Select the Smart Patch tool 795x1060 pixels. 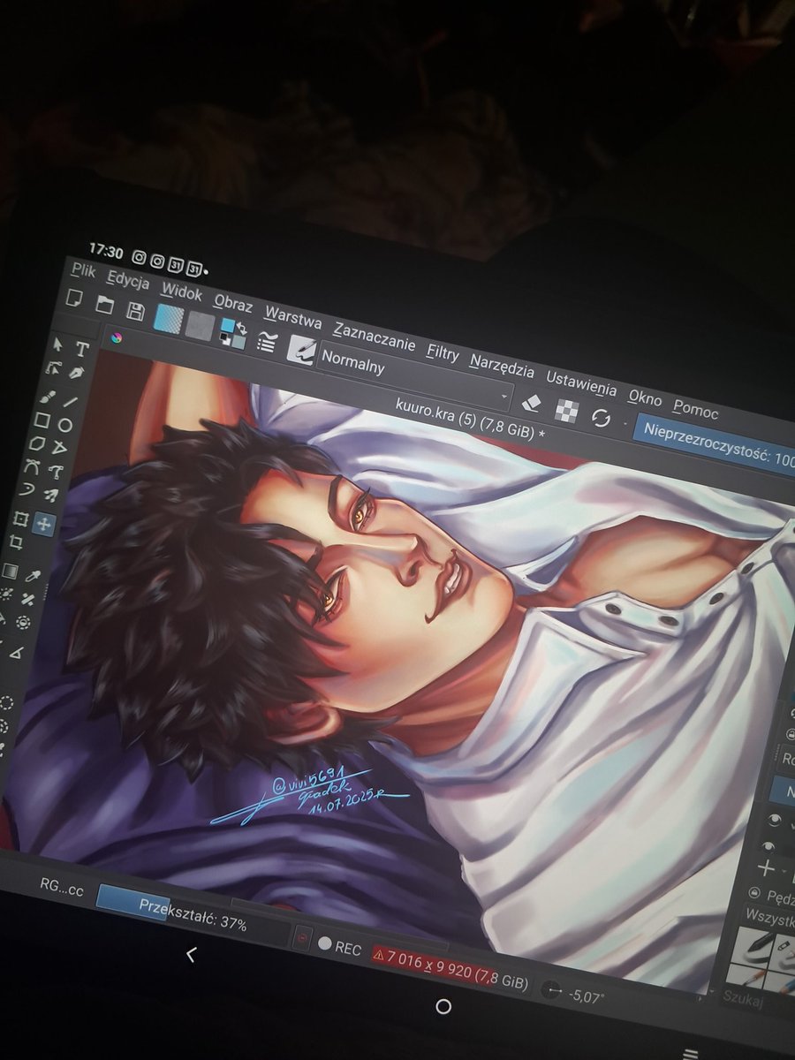click(x=28, y=601)
